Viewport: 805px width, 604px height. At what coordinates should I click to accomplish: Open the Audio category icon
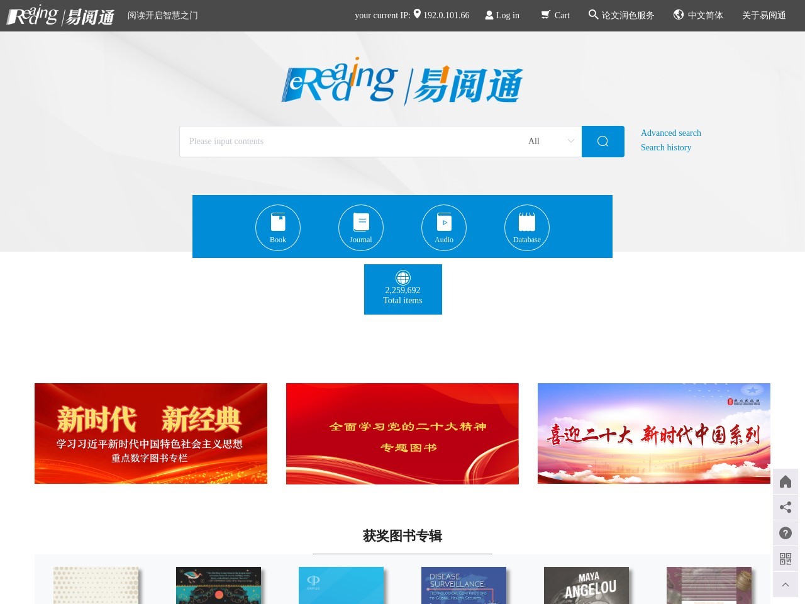[444, 228]
